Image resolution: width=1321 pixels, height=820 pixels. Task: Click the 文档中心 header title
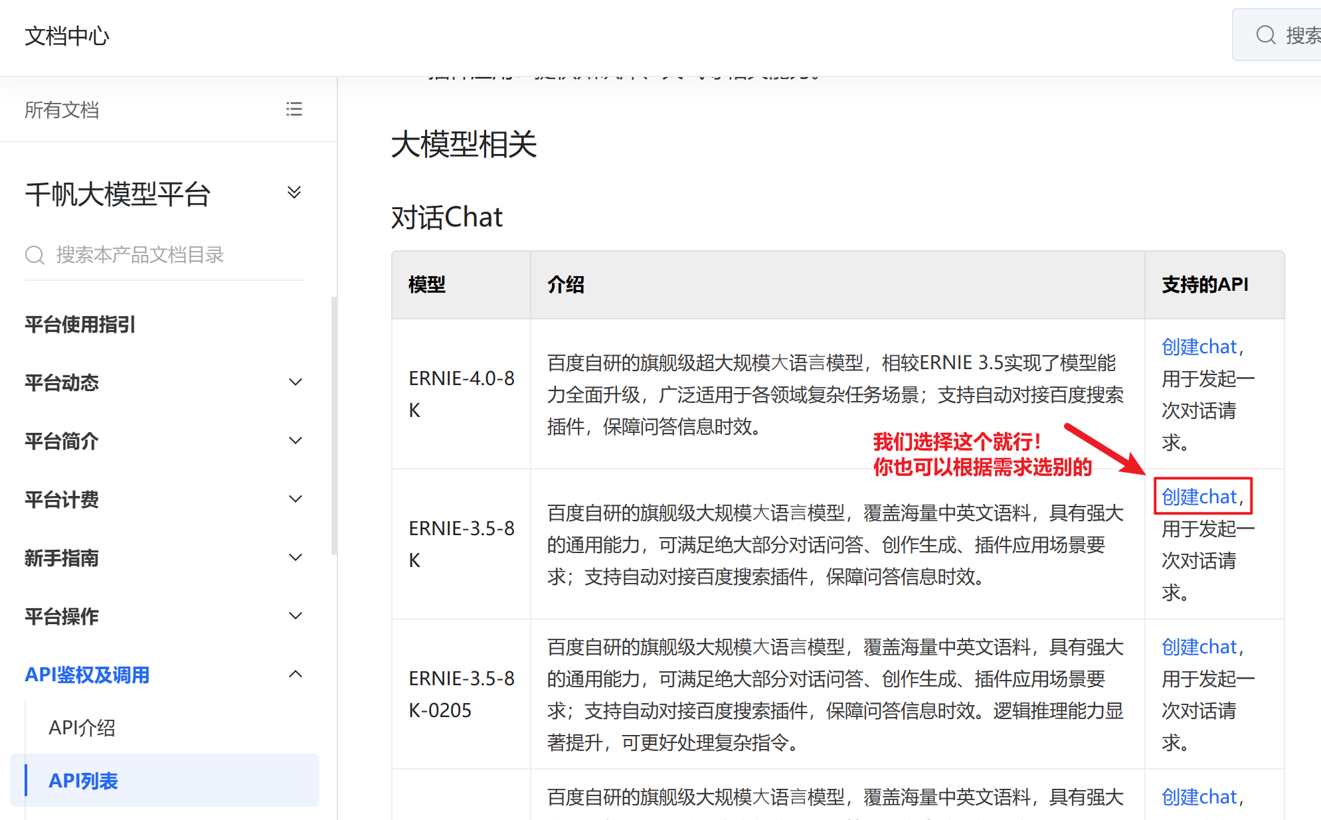[x=67, y=36]
